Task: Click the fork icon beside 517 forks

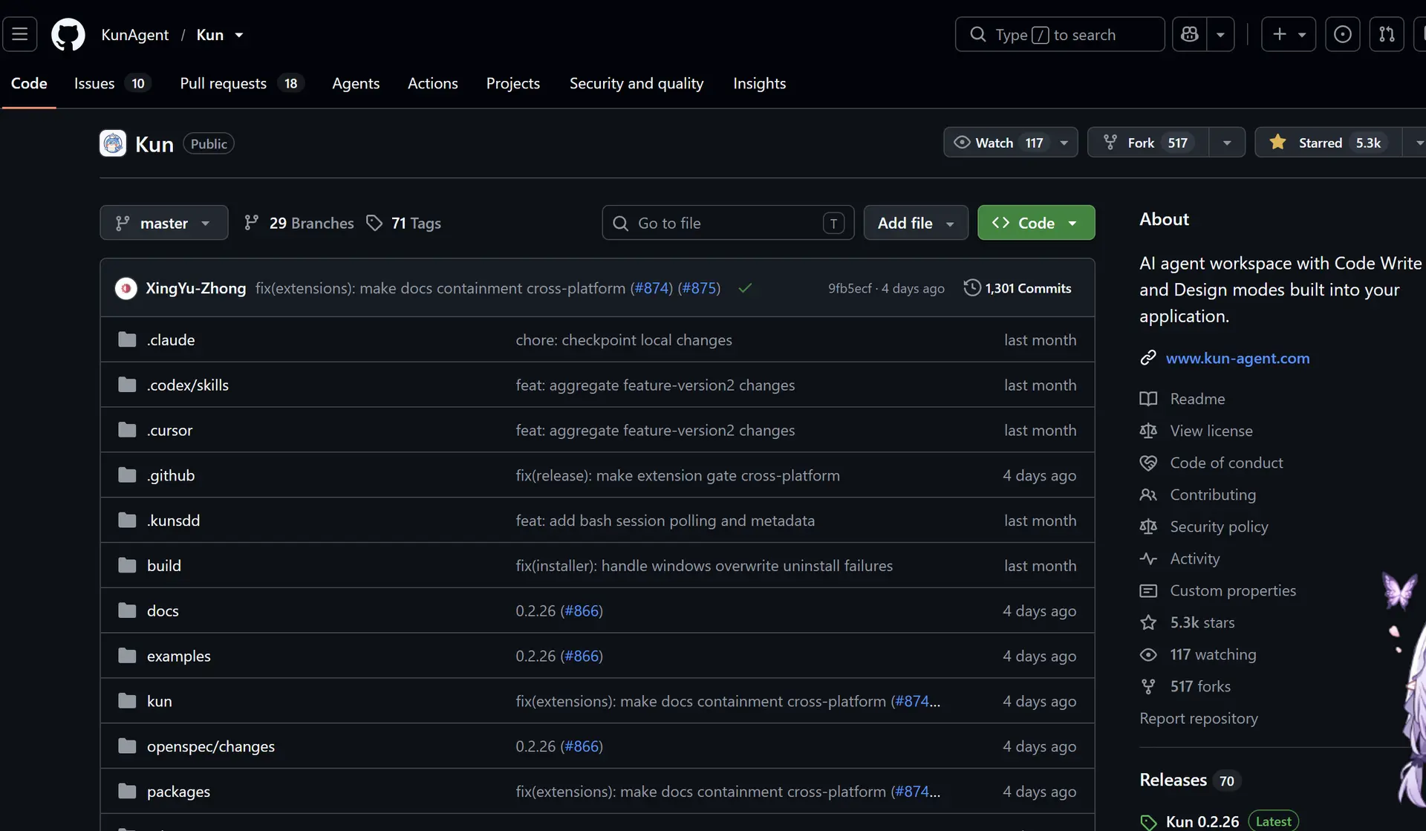Action: pyautogui.click(x=1148, y=686)
